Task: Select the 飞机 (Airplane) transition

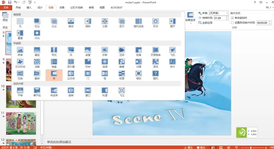Action: coord(172,51)
